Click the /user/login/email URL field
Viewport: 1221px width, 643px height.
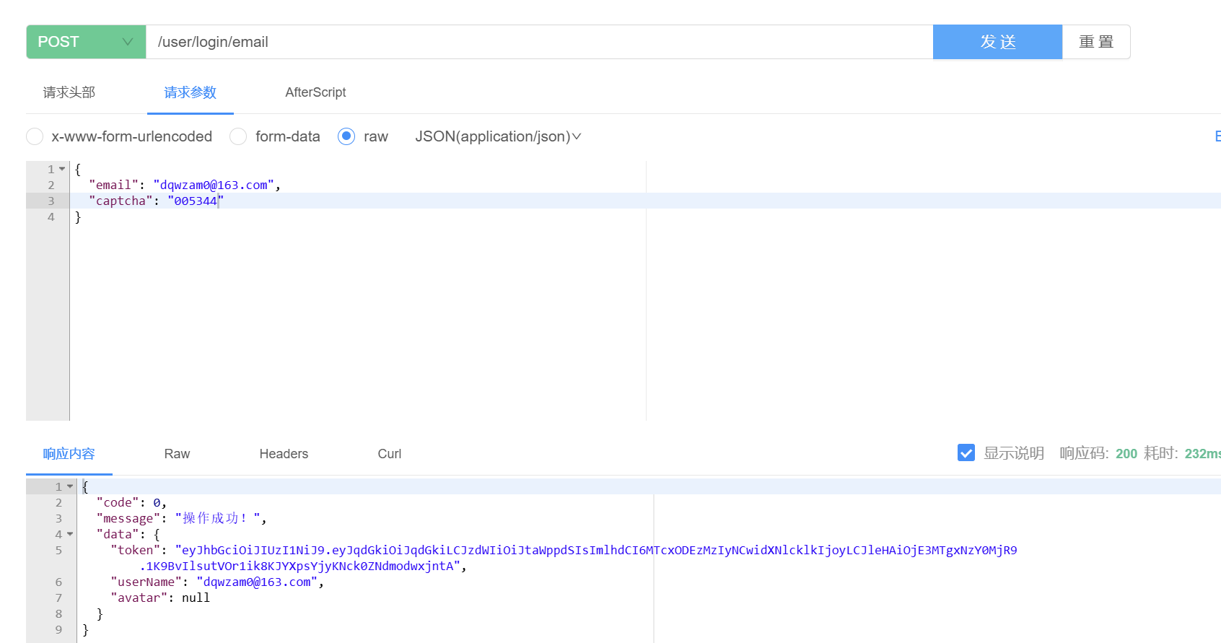tap(539, 42)
